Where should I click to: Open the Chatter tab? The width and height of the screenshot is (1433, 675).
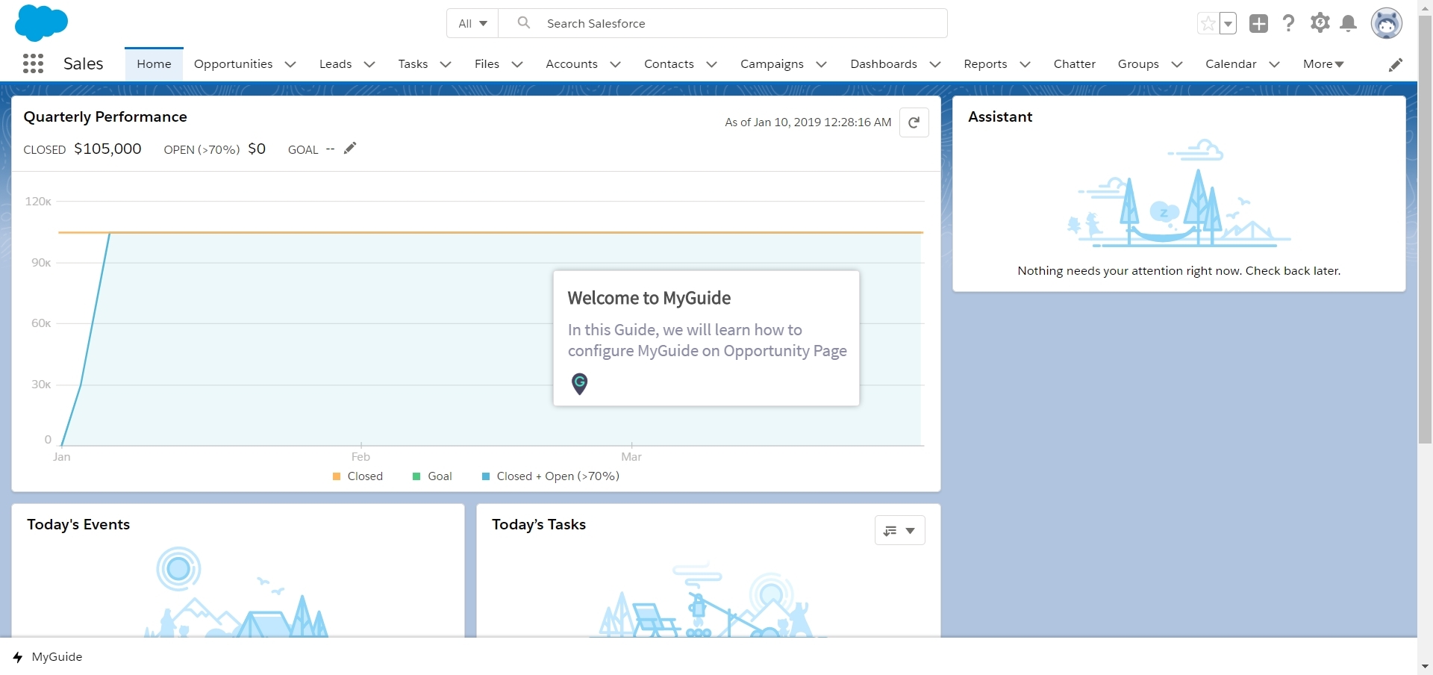(x=1075, y=64)
